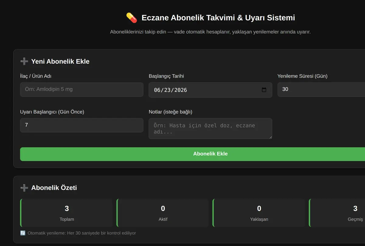Click the Yenileme Süresi (Gün) field

tap(321, 89)
